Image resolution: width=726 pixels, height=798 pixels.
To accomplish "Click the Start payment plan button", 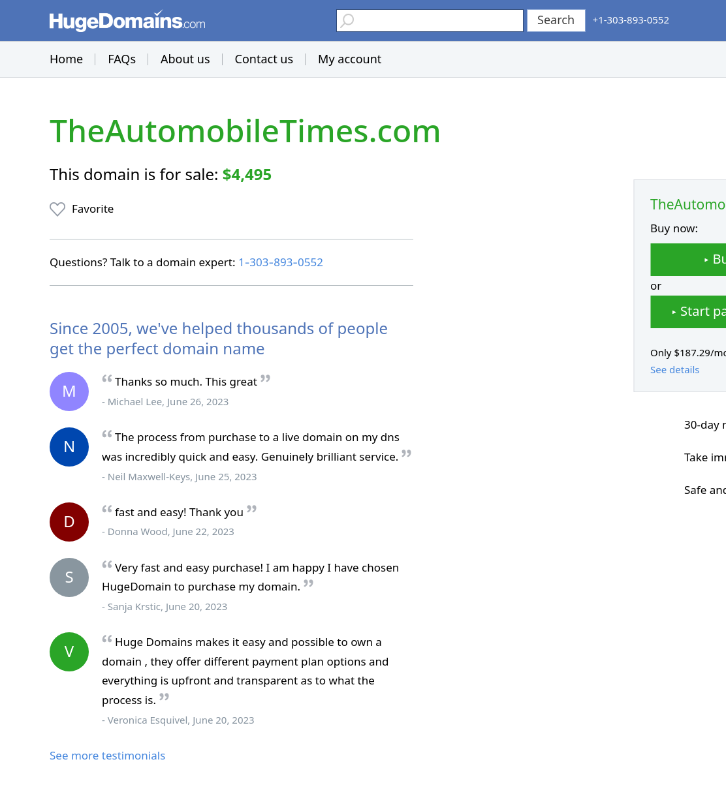I will (x=688, y=312).
